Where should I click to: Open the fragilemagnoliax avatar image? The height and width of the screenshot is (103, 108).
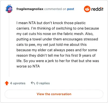pos(9,9)
